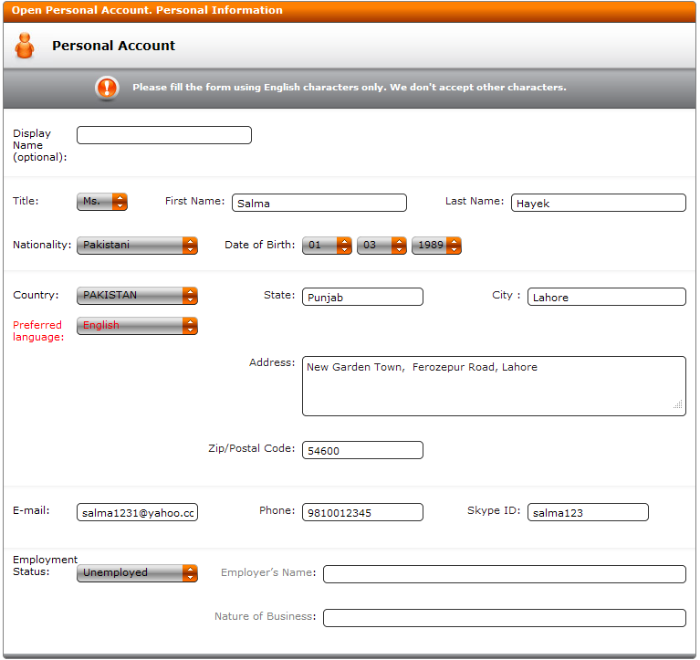Image resolution: width=700 pixels, height=660 pixels.
Task: Open the Country dropdown showing PAKISTAN
Action: (x=137, y=296)
